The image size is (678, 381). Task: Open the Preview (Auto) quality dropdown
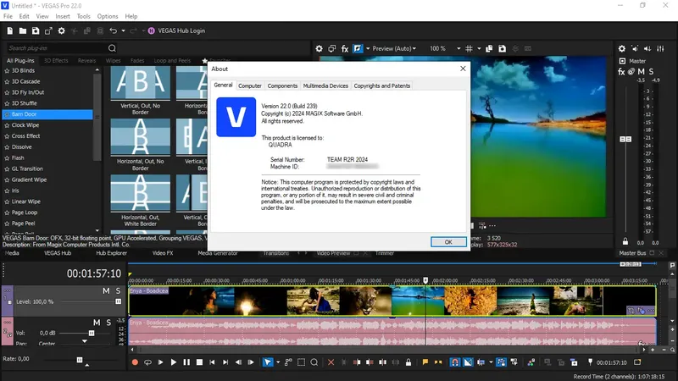pos(394,48)
